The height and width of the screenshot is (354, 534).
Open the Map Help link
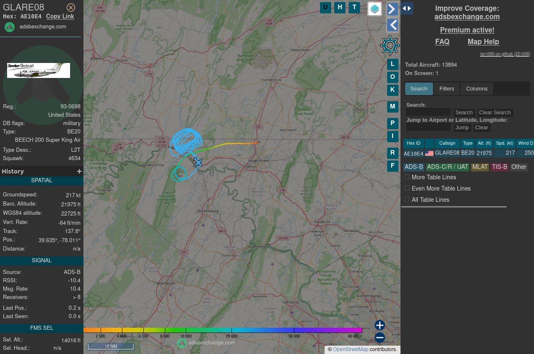coord(483,42)
